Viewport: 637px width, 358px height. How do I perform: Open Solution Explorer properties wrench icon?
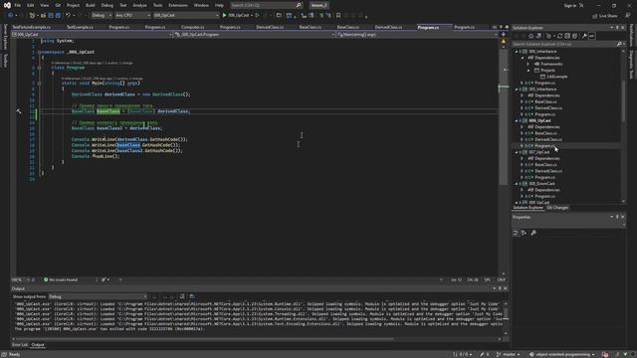point(584,36)
